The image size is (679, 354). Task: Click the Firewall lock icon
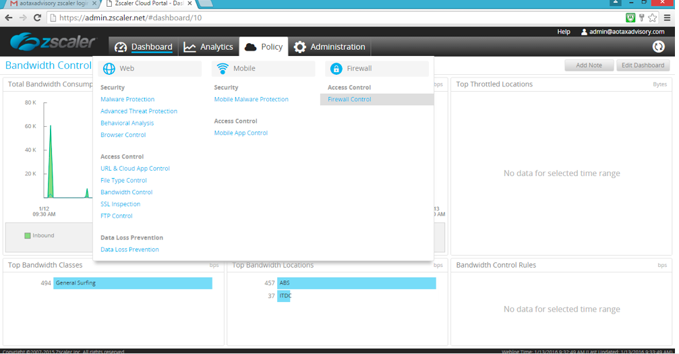336,69
